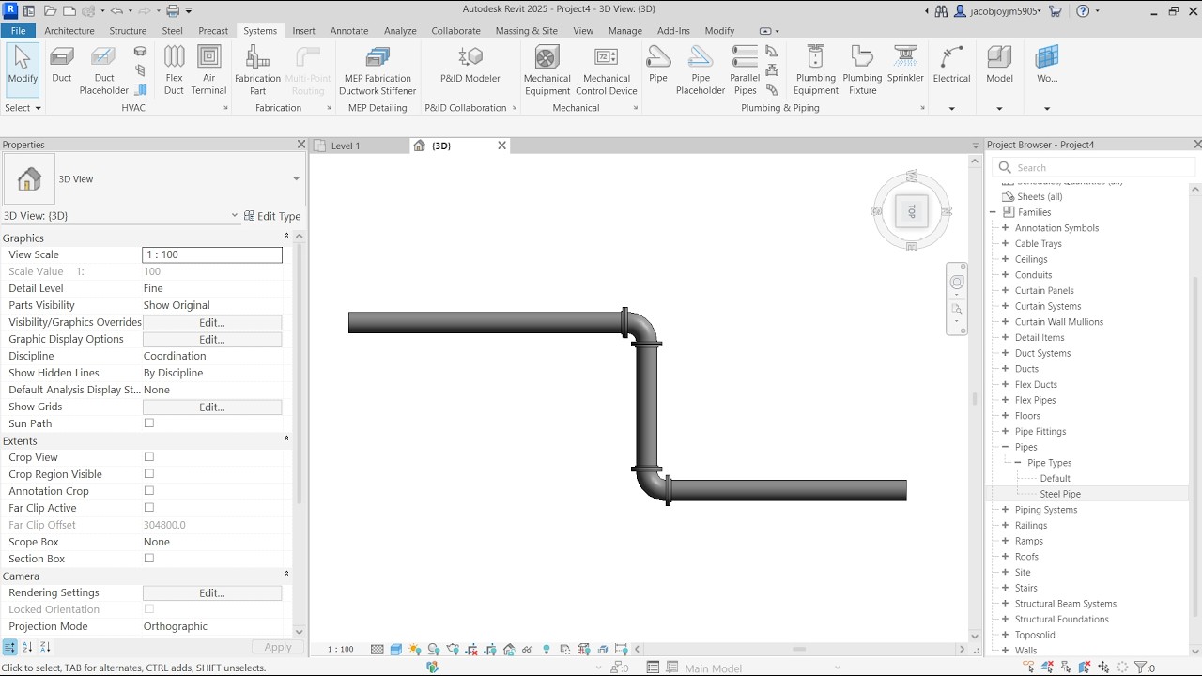This screenshot has height=676, width=1202.
Task: Click the Reveal Hidden Elements lightbulb
Action: [547, 649]
